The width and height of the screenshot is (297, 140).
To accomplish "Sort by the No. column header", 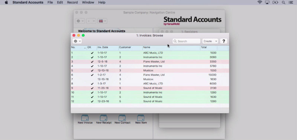I will click(x=78, y=47).
